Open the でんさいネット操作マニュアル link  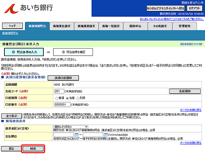[172, 19]
